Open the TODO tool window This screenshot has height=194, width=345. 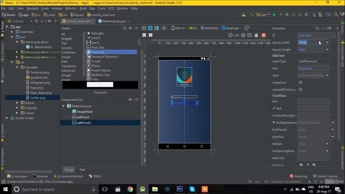tap(95, 176)
